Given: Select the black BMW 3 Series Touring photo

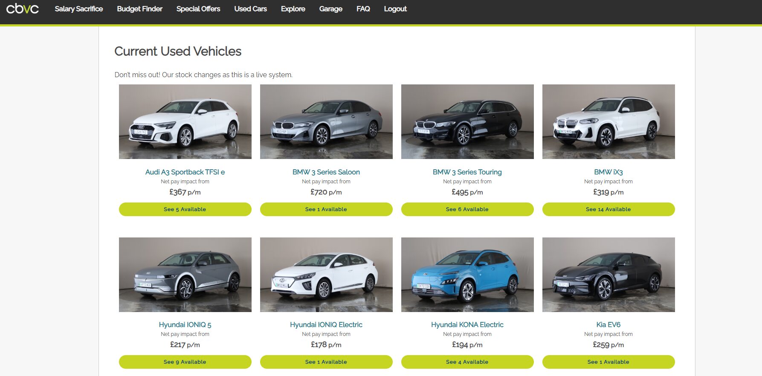Looking at the screenshot, I should click(467, 121).
